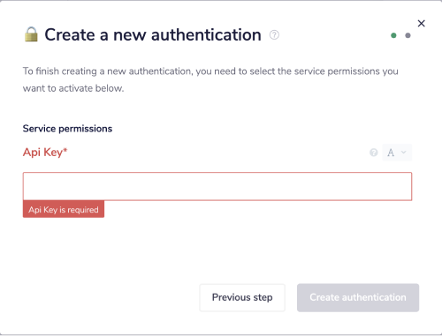Open the help icon next to the title
This screenshot has width=442, height=336.
(274, 35)
